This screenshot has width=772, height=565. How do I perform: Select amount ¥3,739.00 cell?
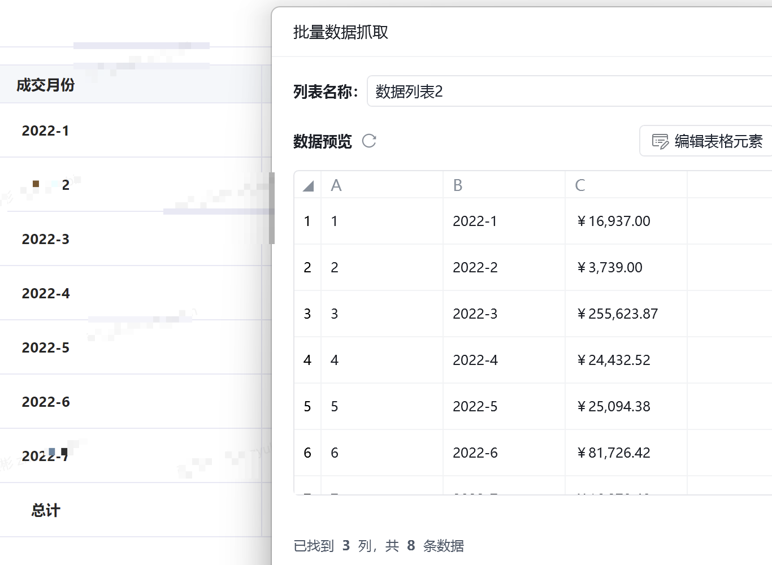click(x=626, y=267)
